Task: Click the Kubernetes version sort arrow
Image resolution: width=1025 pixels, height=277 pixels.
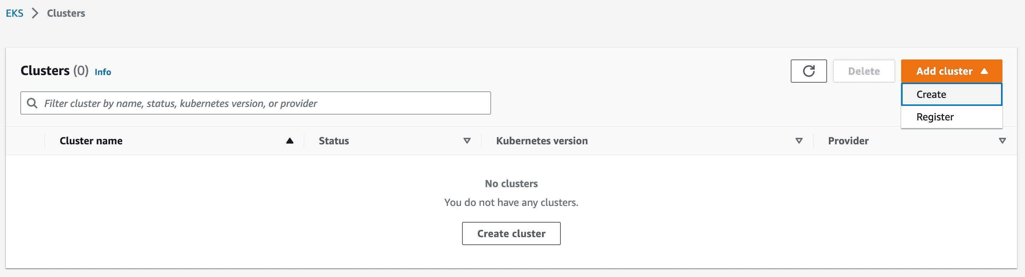Action: pyautogui.click(x=799, y=141)
